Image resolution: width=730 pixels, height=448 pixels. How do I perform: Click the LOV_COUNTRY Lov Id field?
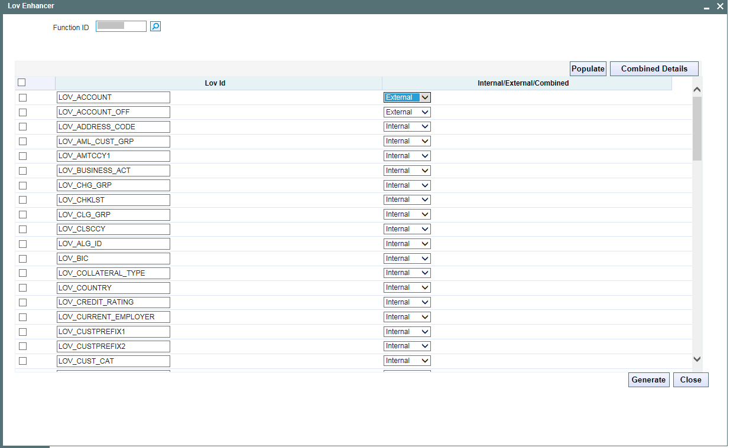(113, 287)
